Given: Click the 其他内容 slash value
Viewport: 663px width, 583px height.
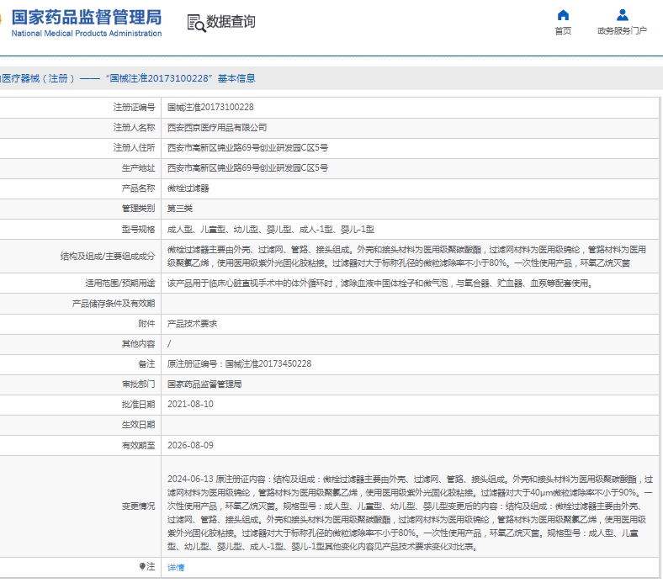Looking at the screenshot, I should tap(169, 344).
